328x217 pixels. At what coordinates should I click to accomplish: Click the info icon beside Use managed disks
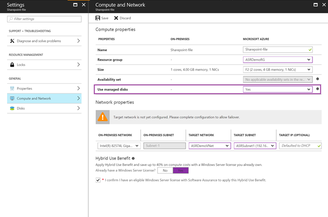(318, 89)
